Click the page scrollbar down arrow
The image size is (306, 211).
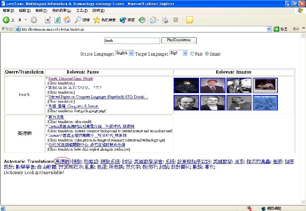click(x=303, y=202)
